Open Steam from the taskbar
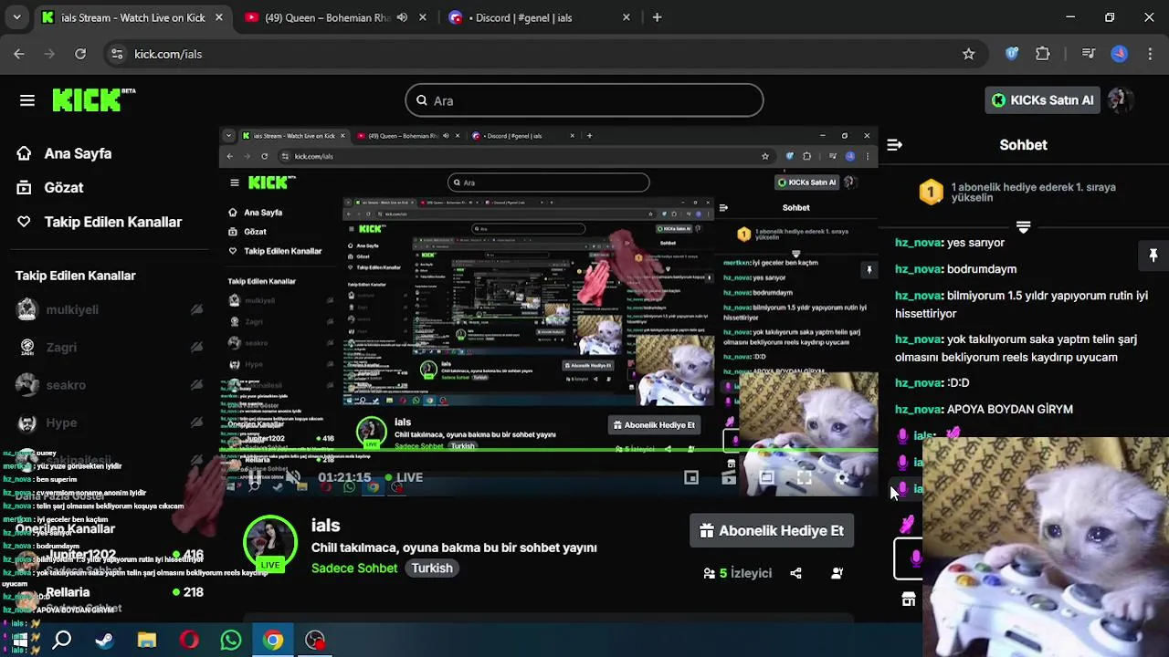The height and width of the screenshot is (657, 1169). [104, 640]
